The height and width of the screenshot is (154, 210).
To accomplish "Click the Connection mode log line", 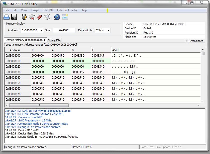I will [x=37, y=124].
